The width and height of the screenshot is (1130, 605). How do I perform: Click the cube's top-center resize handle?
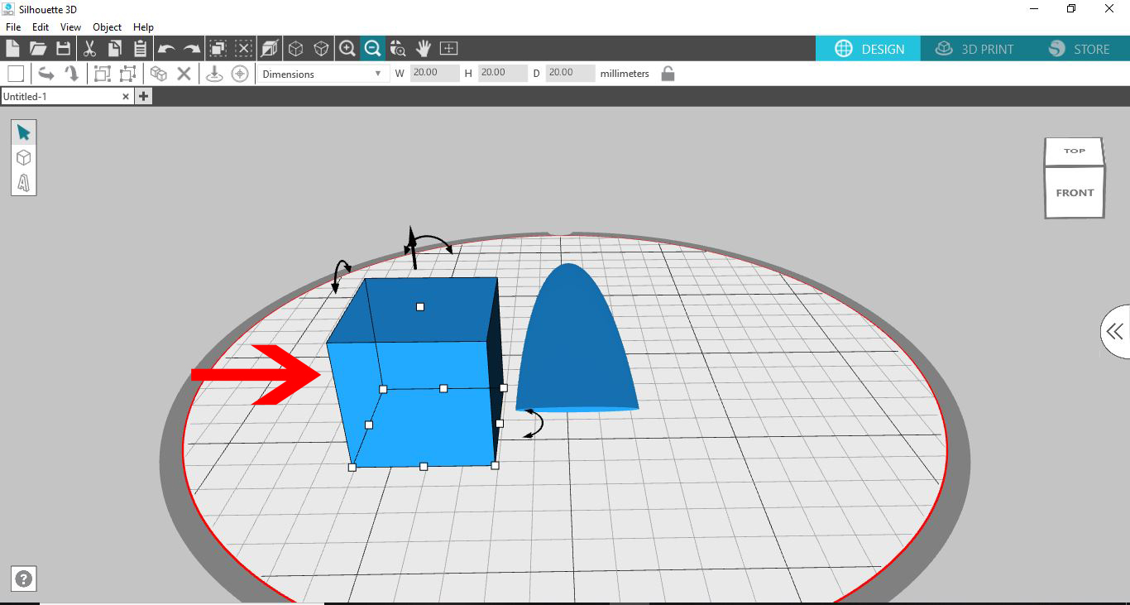tap(420, 307)
